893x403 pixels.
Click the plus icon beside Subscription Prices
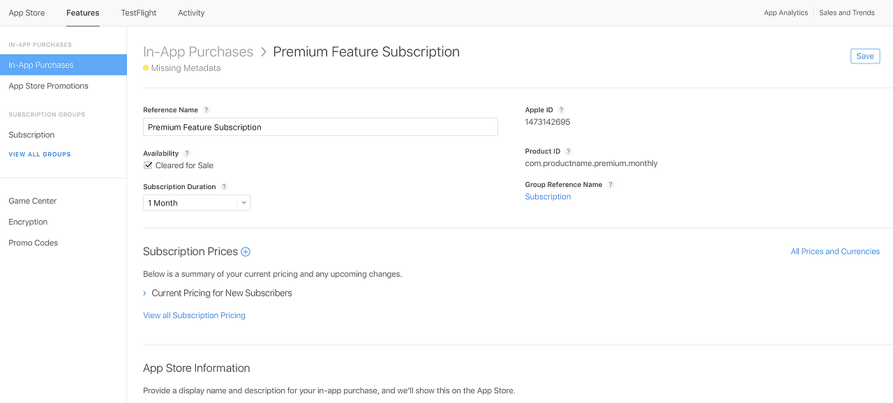[246, 252]
